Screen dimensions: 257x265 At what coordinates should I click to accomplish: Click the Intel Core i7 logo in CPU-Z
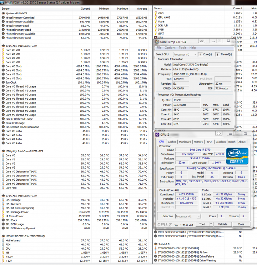(x=237, y=156)
